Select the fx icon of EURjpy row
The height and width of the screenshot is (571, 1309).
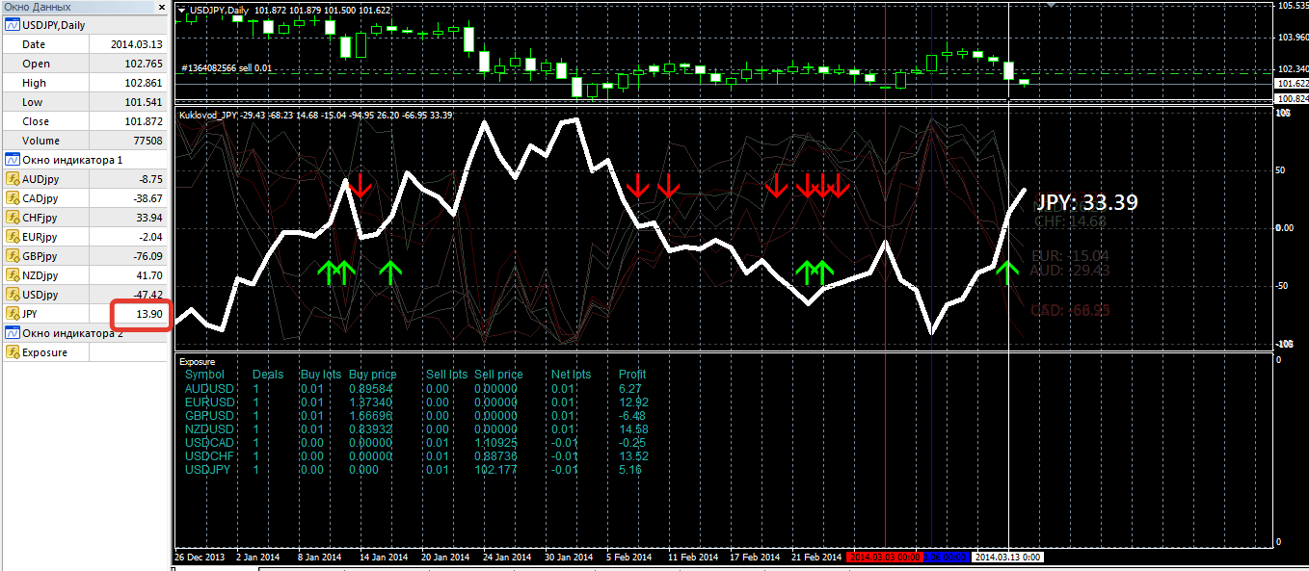tap(13, 237)
